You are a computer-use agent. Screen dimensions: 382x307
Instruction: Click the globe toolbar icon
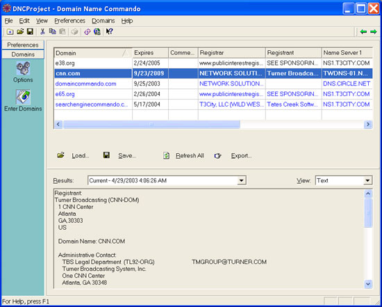tap(97, 32)
